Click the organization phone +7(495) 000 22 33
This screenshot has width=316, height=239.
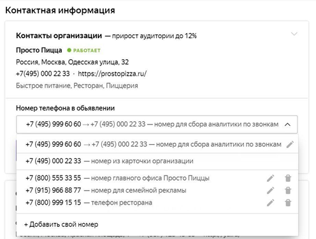pyautogui.click(x=43, y=74)
